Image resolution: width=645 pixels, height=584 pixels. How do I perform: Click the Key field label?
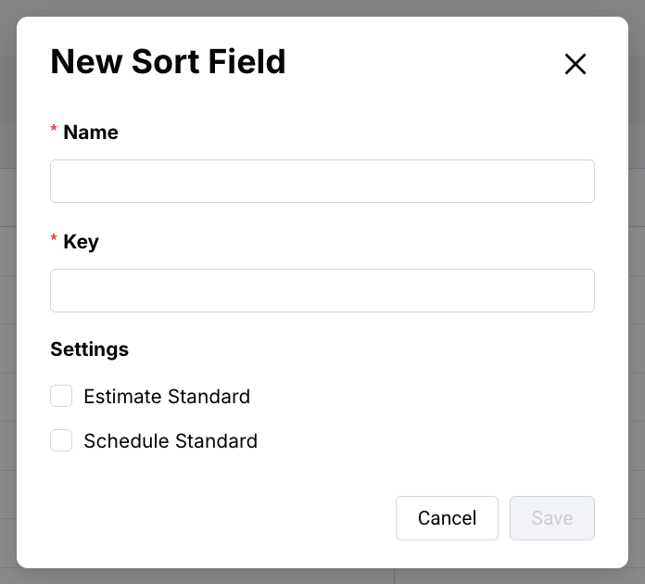81,242
